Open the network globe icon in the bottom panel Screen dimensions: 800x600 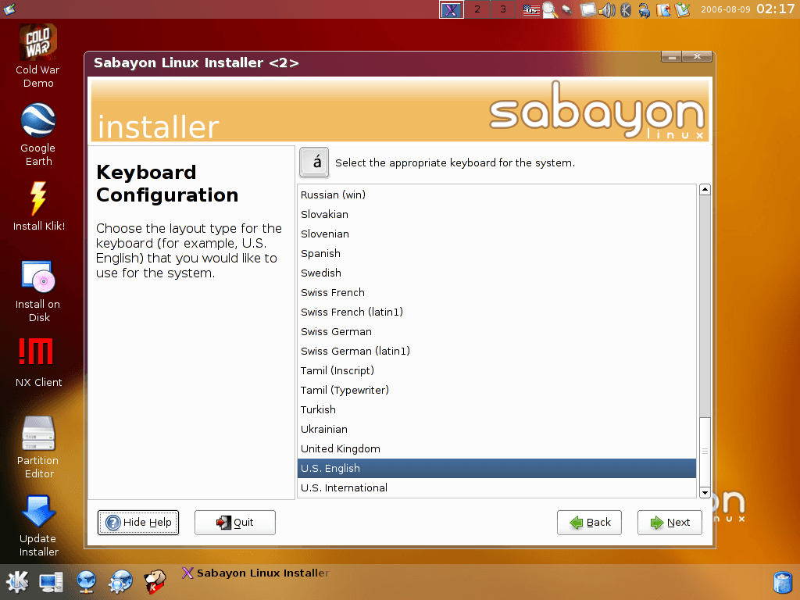pyautogui.click(x=87, y=581)
